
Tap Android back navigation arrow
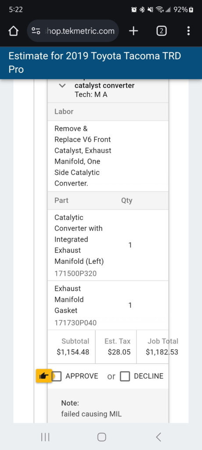pos(159,437)
